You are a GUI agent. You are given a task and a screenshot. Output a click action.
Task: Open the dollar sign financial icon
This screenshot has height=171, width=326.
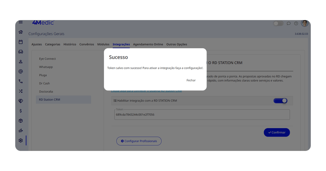[21, 111]
